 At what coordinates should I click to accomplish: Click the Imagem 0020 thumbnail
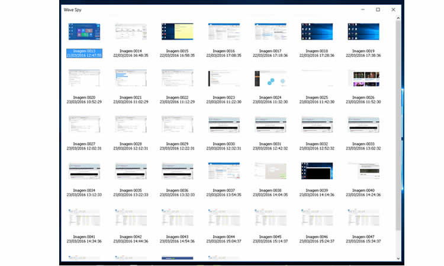pyautogui.click(x=84, y=78)
